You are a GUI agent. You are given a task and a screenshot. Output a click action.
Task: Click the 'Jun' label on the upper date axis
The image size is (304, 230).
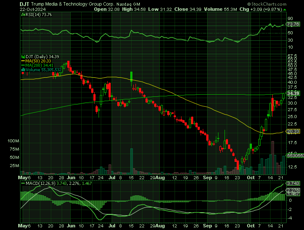(71, 177)
